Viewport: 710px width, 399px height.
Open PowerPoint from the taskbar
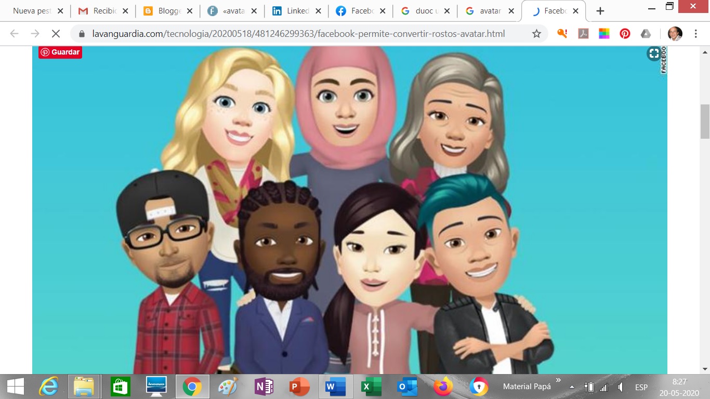(299, 387)
